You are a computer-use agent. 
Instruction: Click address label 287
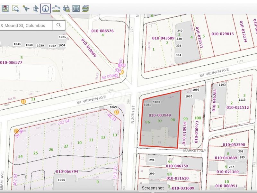(231, 167)
